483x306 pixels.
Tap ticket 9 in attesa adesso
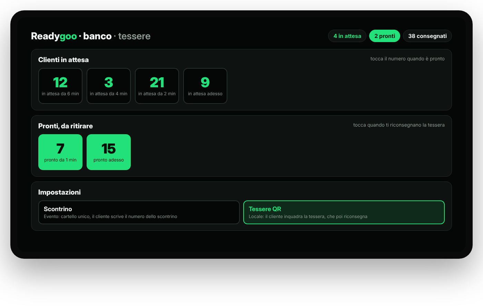pos(205,86)
